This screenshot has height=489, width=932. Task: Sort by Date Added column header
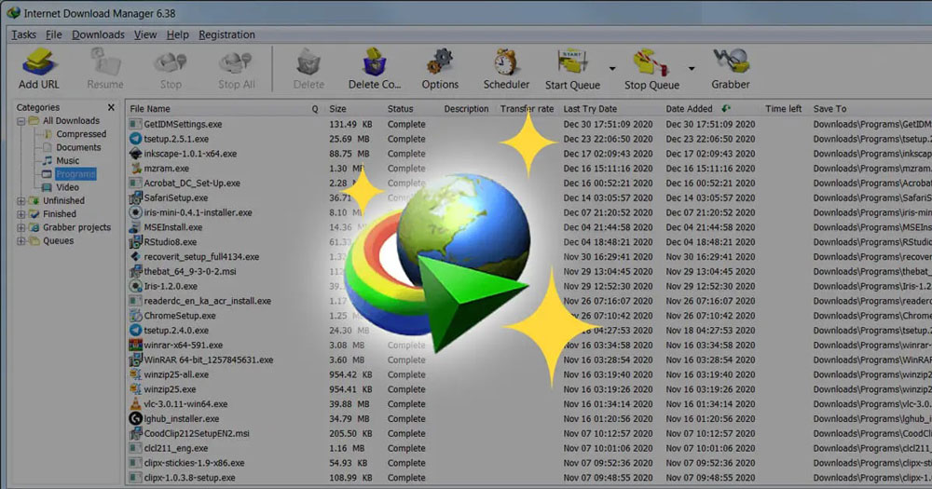(689, 109)
